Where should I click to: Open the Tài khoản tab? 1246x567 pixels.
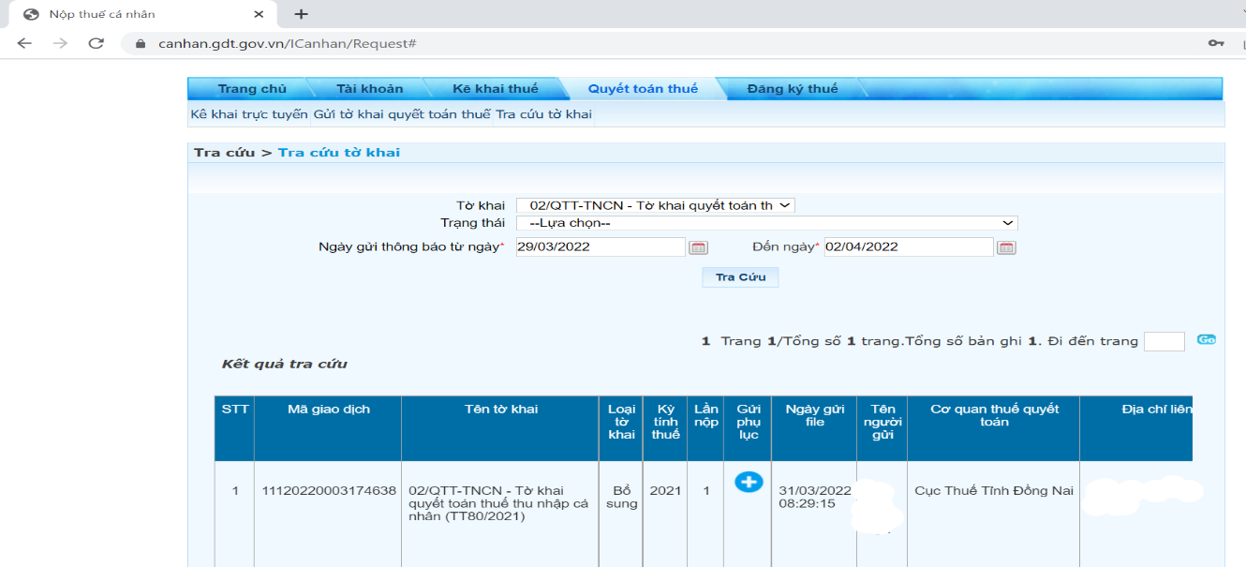(x=369, y=89)
